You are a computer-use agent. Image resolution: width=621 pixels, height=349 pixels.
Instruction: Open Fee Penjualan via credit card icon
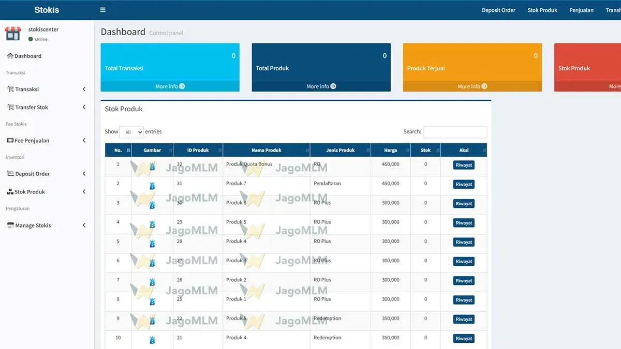click(x=11, y=140)
